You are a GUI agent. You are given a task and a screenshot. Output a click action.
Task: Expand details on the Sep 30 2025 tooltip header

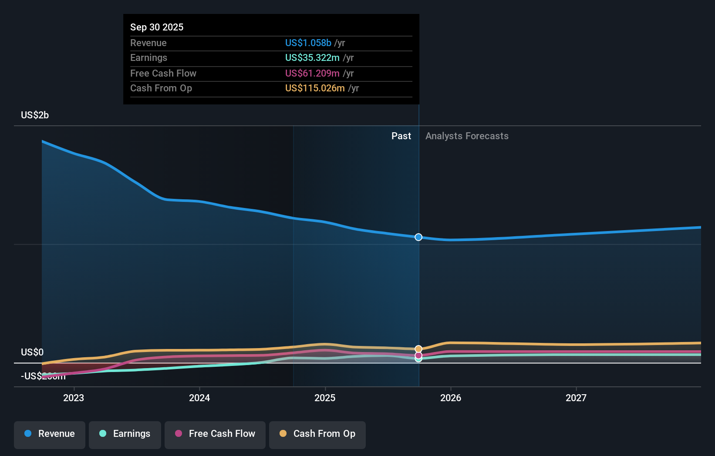tap(157, 27)
